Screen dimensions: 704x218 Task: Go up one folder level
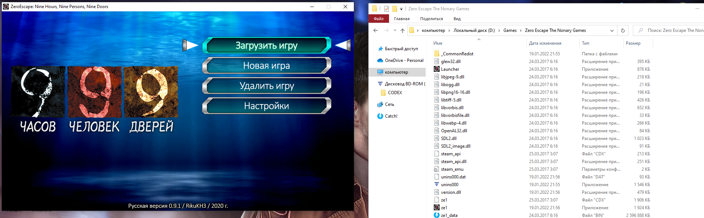click(403, 30)
